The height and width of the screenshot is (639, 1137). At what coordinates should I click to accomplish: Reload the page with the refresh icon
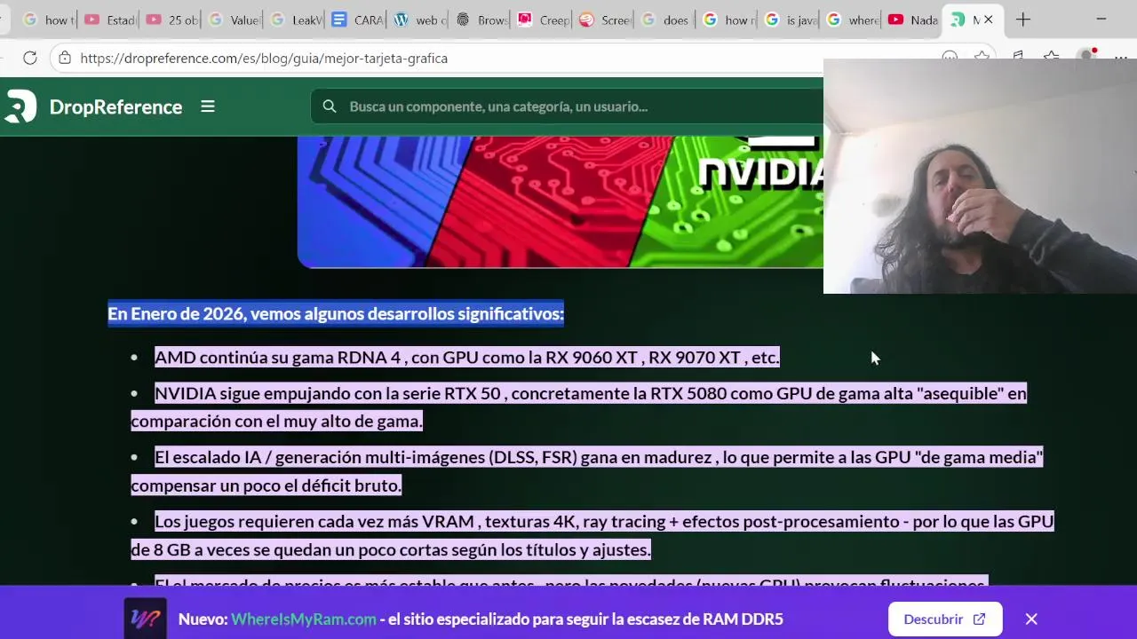[30, 58]
